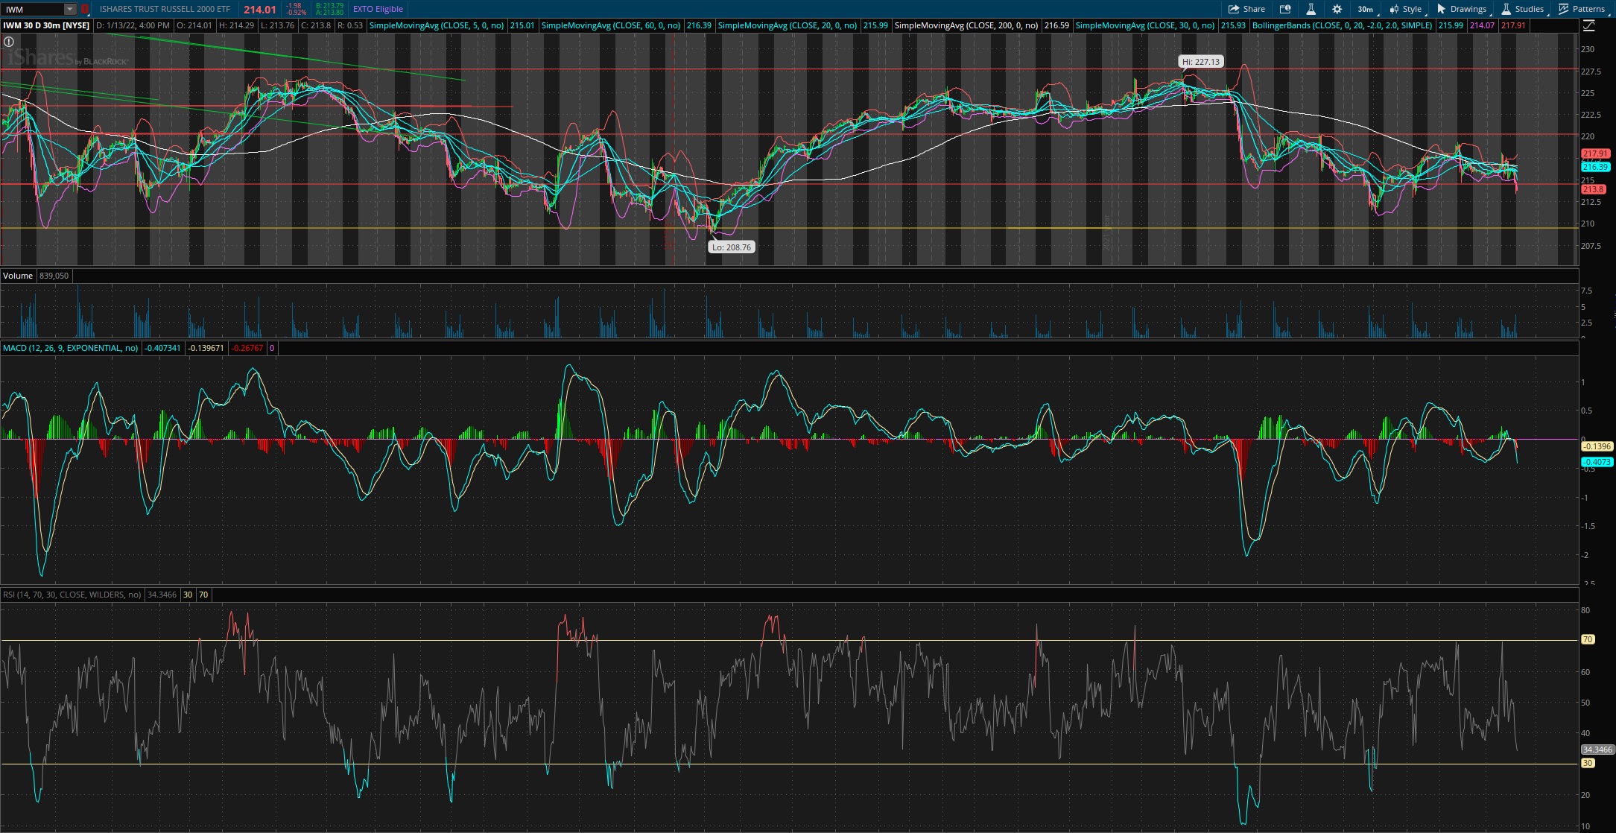Click the RSI (14, 70, 30, CLOSE, WILDERS, no) label
Image resolution: width=1616 pixels, height=833 pixels.
[x=72, y=595]
